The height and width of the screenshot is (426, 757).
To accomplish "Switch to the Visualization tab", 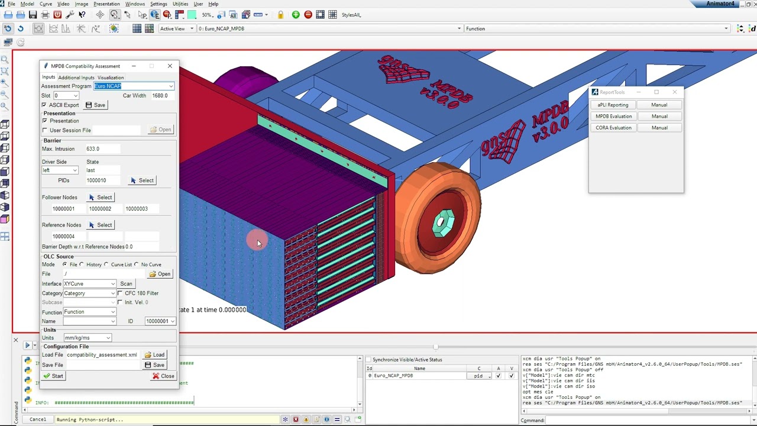I will (111, 78).
